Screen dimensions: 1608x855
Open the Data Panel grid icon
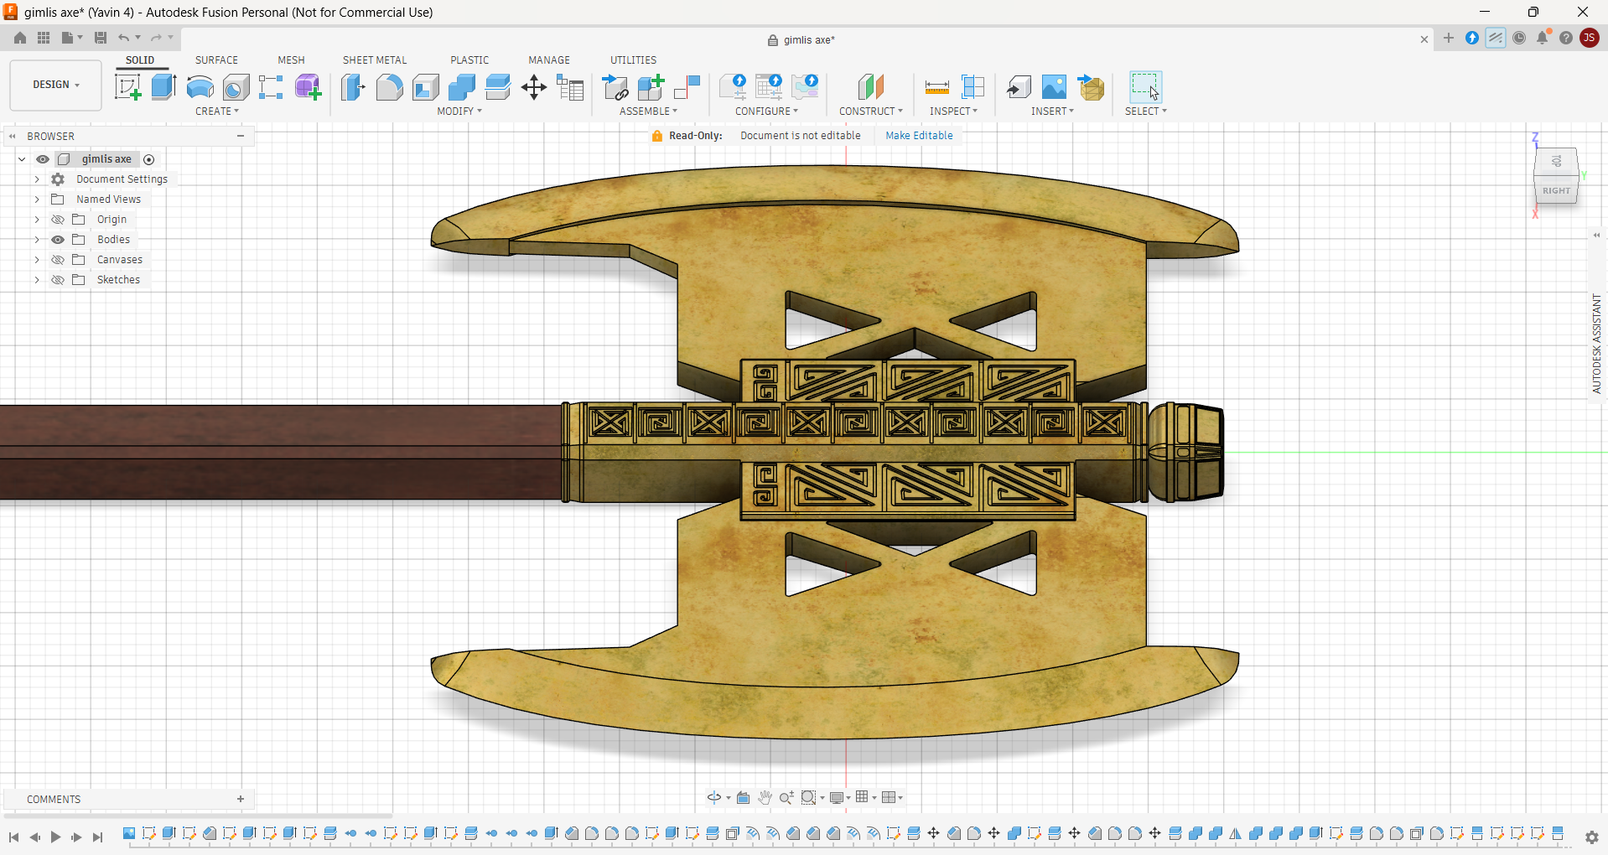point(44,38)
